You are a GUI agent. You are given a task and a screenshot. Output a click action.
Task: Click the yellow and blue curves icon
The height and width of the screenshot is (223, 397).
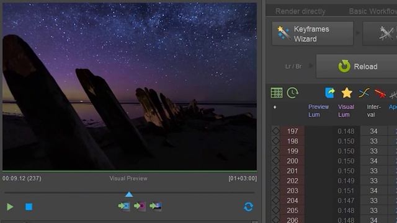point(364,93)
